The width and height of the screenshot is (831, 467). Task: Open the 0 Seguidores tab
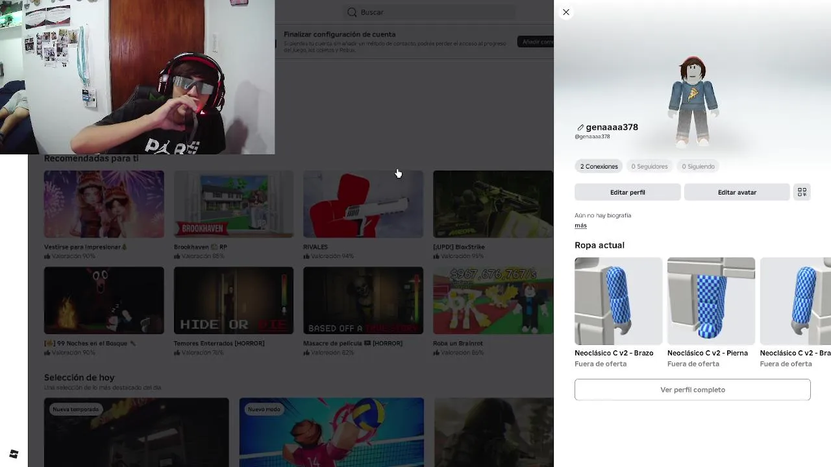649,167
